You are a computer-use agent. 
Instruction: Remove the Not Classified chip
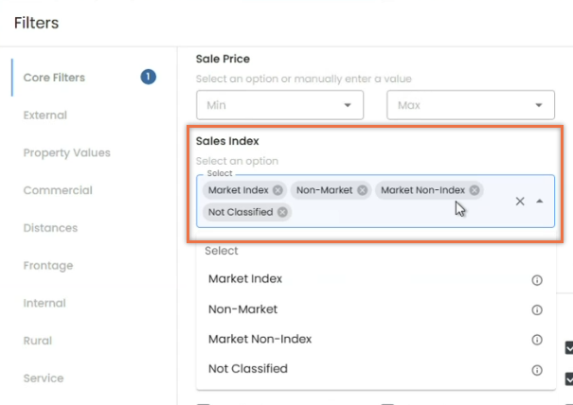click(282, 212)
